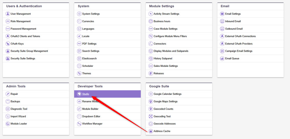
Task: Click the PDF Settings icon
Action: [79, 44]
